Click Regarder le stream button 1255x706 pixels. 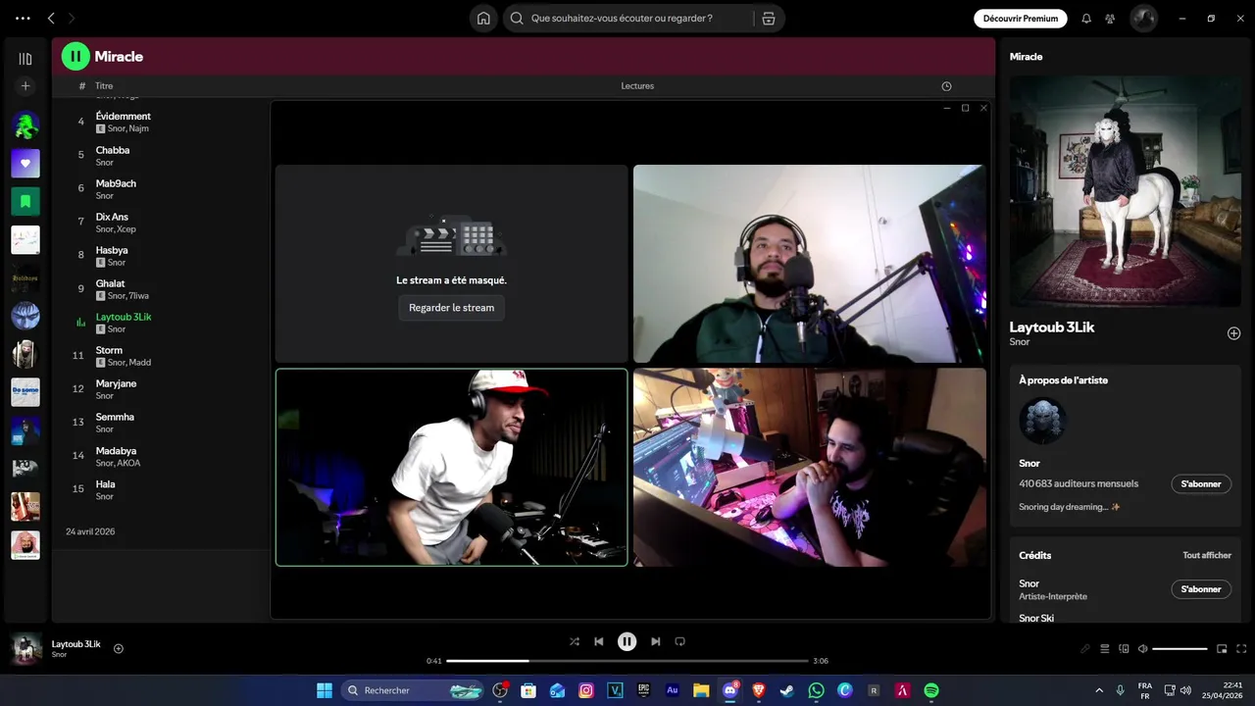click(x=451, y=308)
